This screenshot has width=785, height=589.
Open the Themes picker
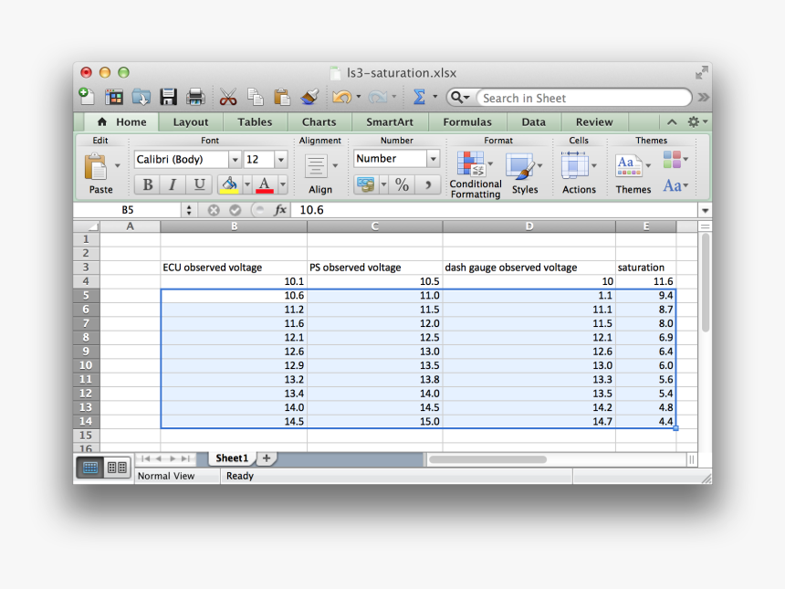(x=632, y=167)
